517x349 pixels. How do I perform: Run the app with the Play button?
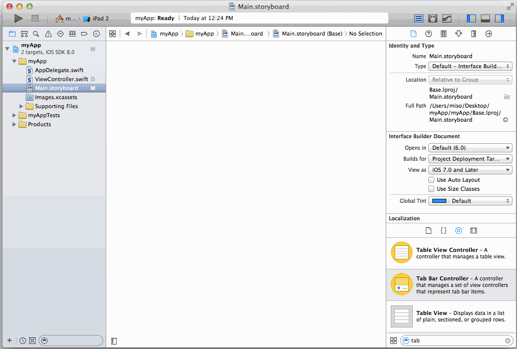click(19, 19)
